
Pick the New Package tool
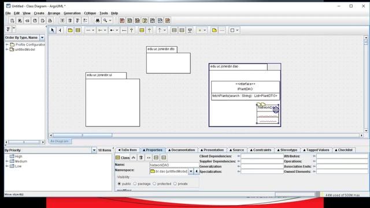(x=70, y=30)
